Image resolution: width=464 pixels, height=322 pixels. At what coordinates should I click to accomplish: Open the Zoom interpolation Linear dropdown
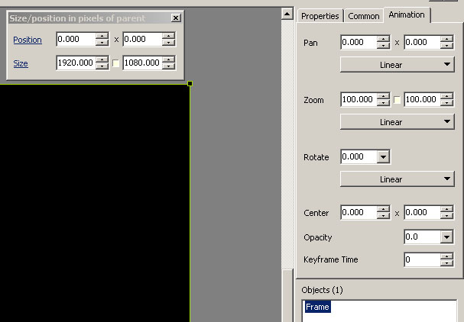(x=397, y=122)
